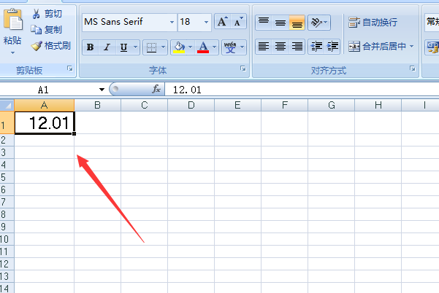
Task: Click the insert function fx icon
Action: point(156,89)
